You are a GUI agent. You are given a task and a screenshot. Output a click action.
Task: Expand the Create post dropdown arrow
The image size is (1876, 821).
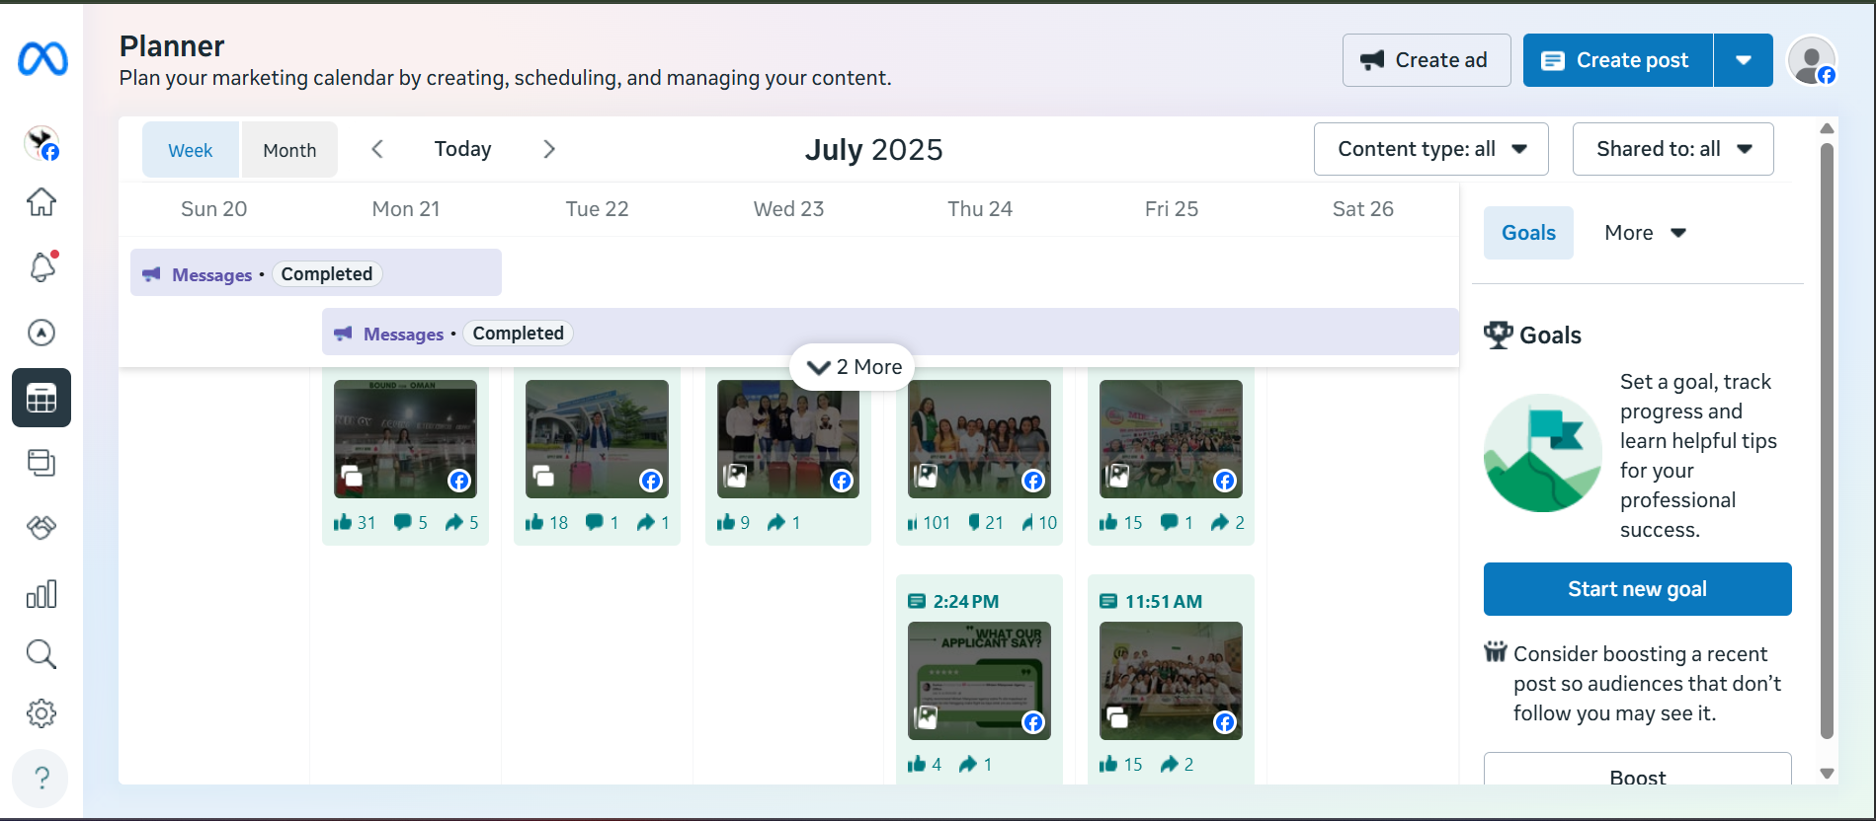tap(1744, 60)
